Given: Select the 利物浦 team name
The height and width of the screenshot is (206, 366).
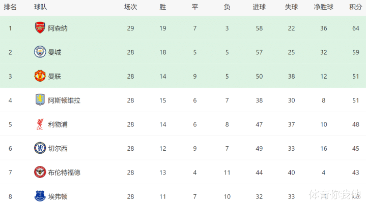Looking at the screenshot, I should click(x=58, y=124).
